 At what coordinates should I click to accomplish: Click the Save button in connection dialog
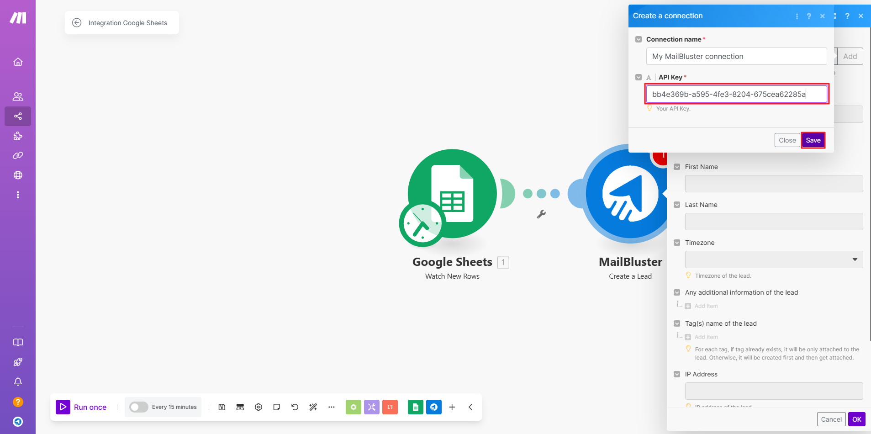813,140
